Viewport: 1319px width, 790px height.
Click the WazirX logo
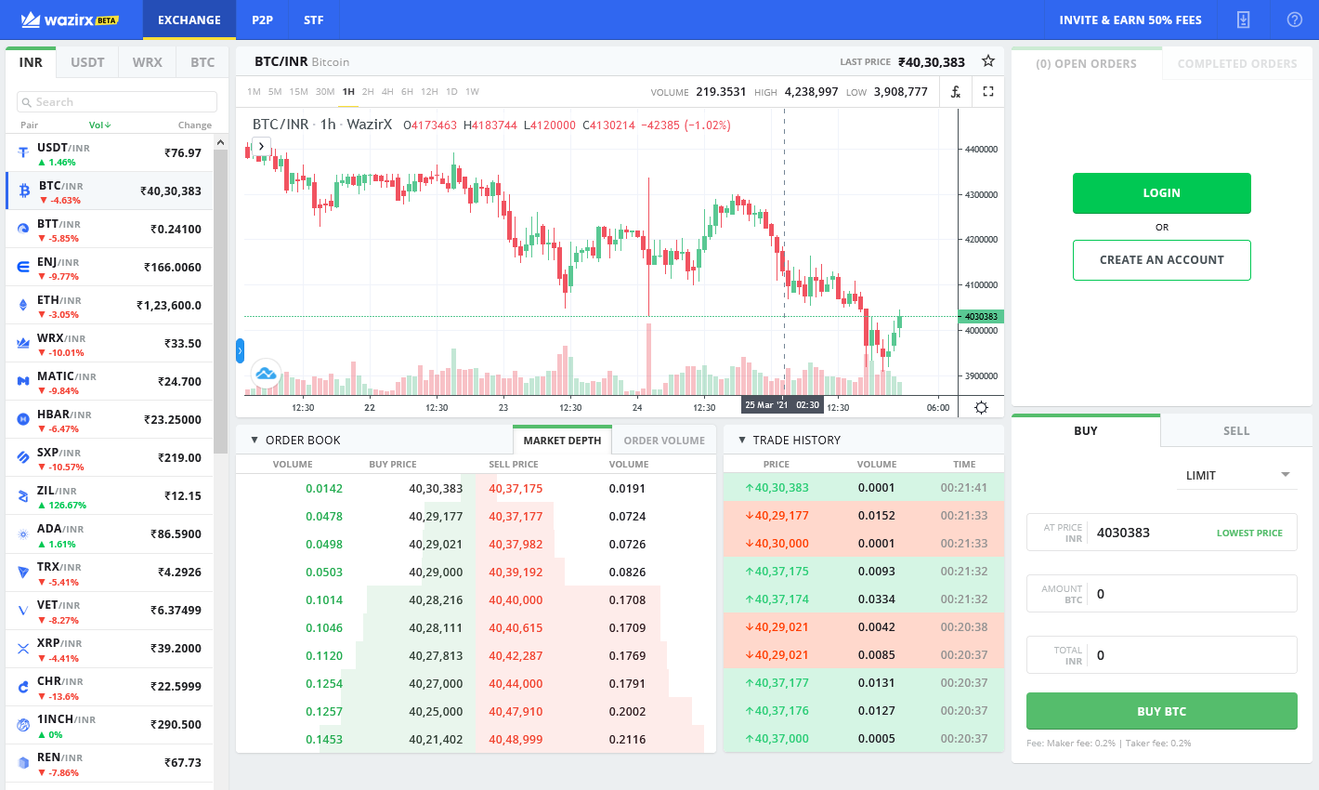[x=70, y=20]
